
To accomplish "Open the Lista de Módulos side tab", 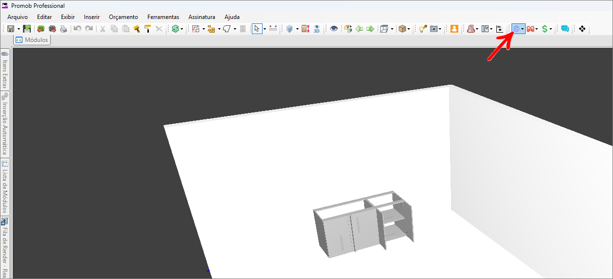I will tap(5, 187).
